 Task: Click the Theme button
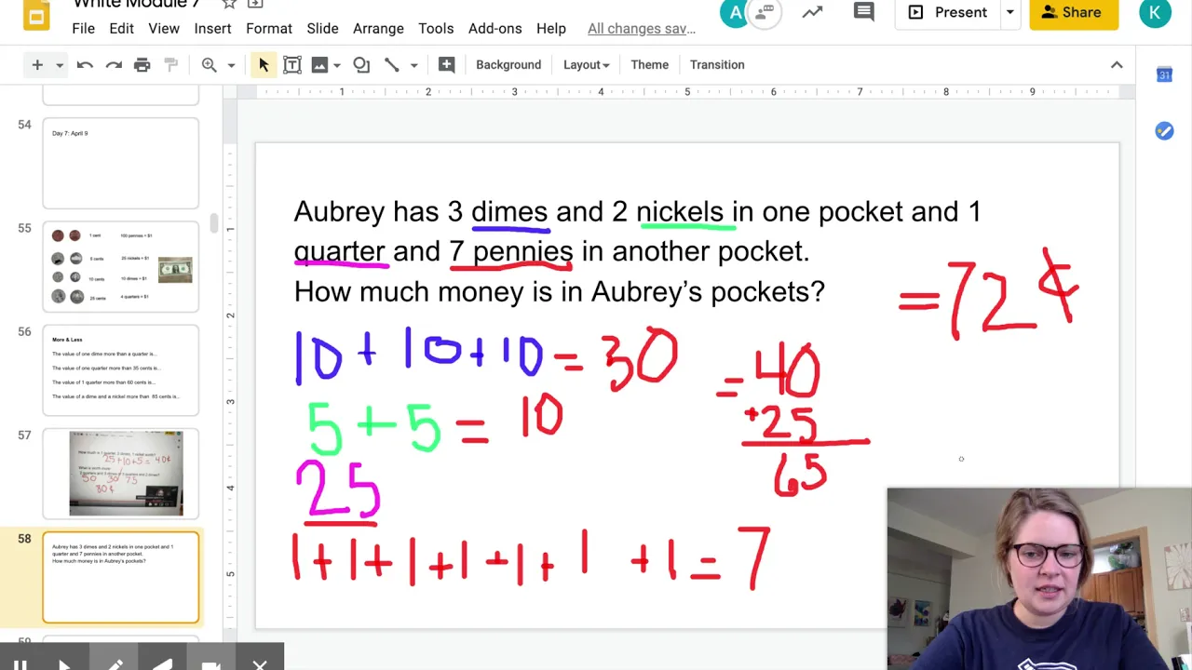click(649, 65)
